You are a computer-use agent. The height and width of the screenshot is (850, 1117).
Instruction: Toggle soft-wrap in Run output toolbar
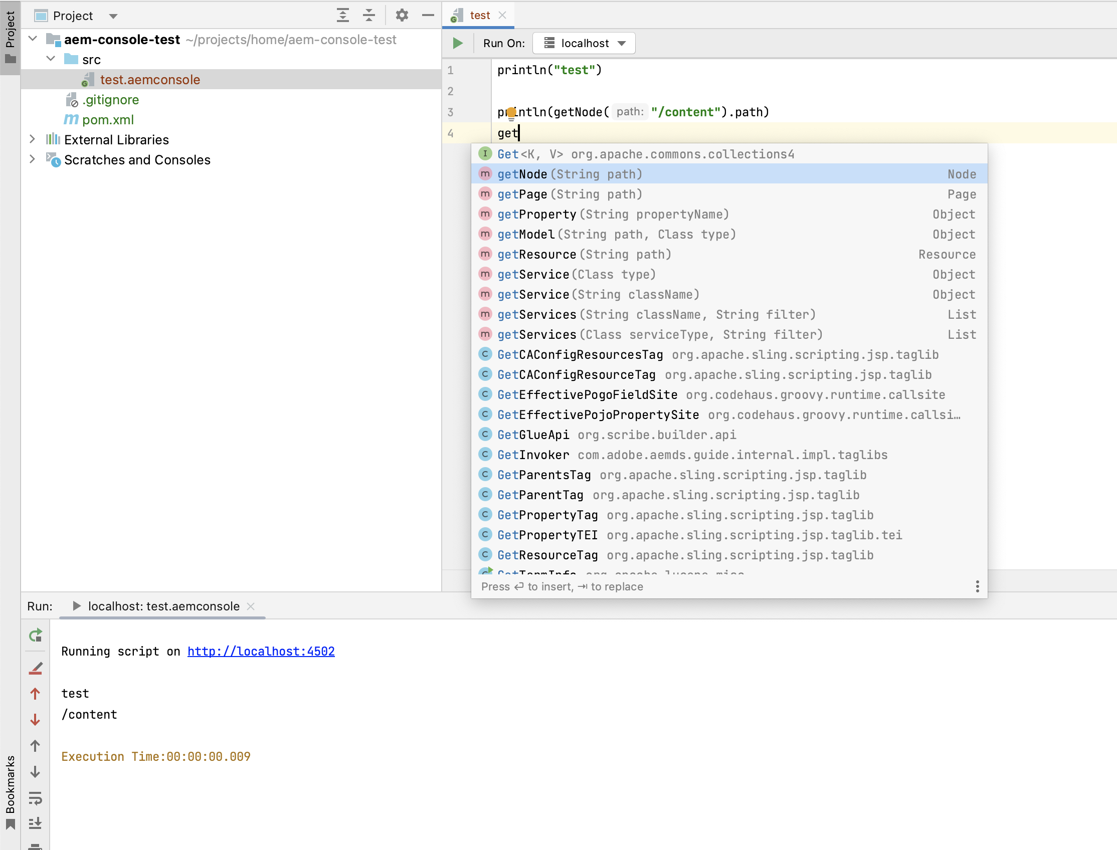coord(36,798)
